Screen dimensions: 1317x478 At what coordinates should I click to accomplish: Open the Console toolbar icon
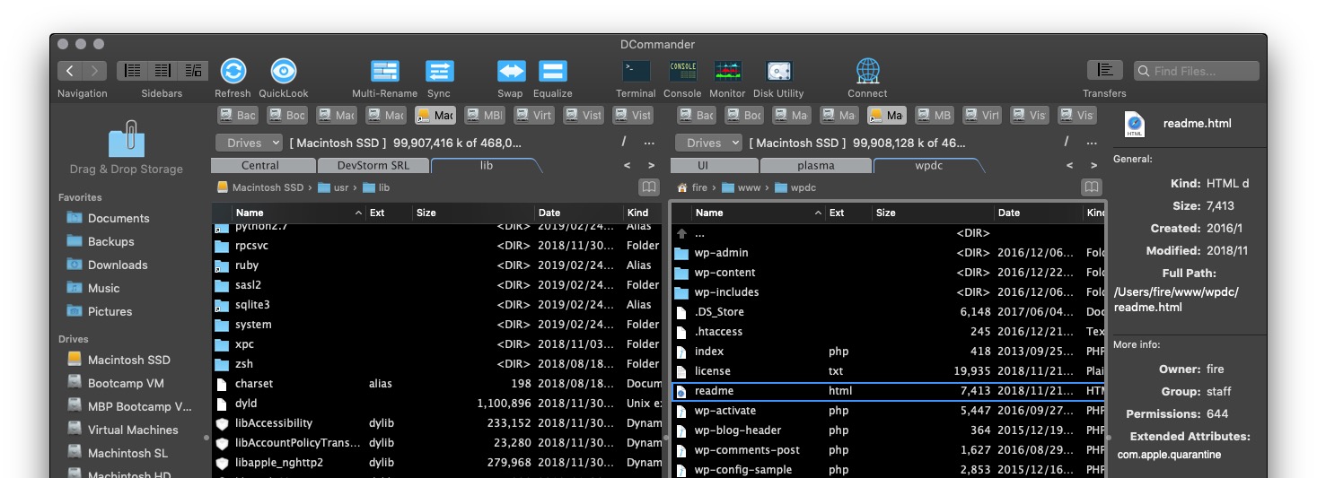coord(683,72)
